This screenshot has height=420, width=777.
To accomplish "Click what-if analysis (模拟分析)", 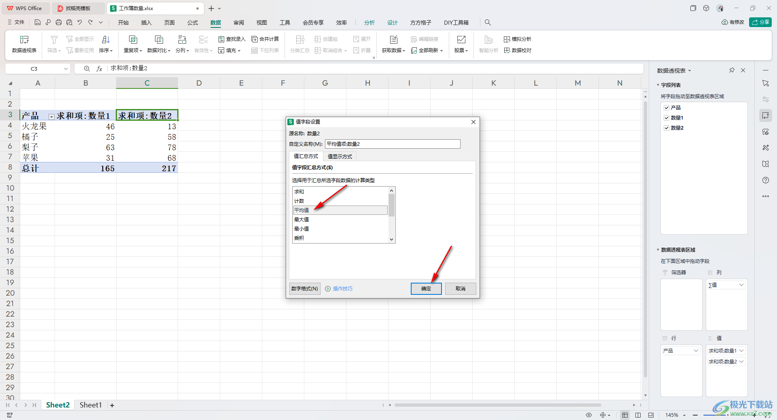I will pyautogui.click(x=518, y=39).
